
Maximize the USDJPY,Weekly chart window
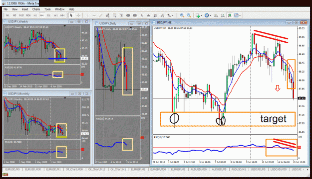79,21
